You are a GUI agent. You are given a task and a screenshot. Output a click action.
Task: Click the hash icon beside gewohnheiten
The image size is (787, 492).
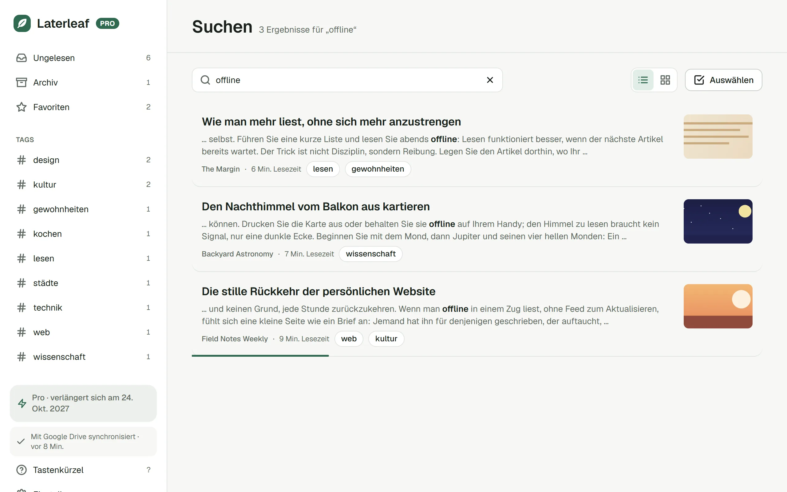[22, 209]
